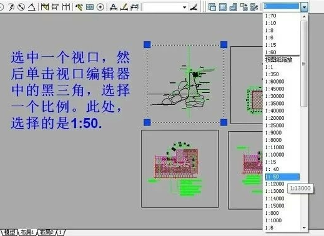Viewport: 324px width, 236px height.
Task: Choose scale 1:40000 from the list
Action: (275, 111)
